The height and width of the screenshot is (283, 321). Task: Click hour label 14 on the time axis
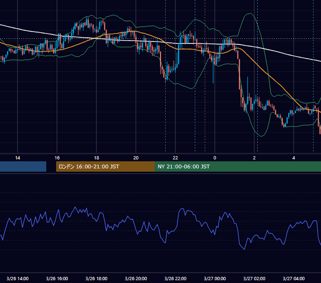17,158
